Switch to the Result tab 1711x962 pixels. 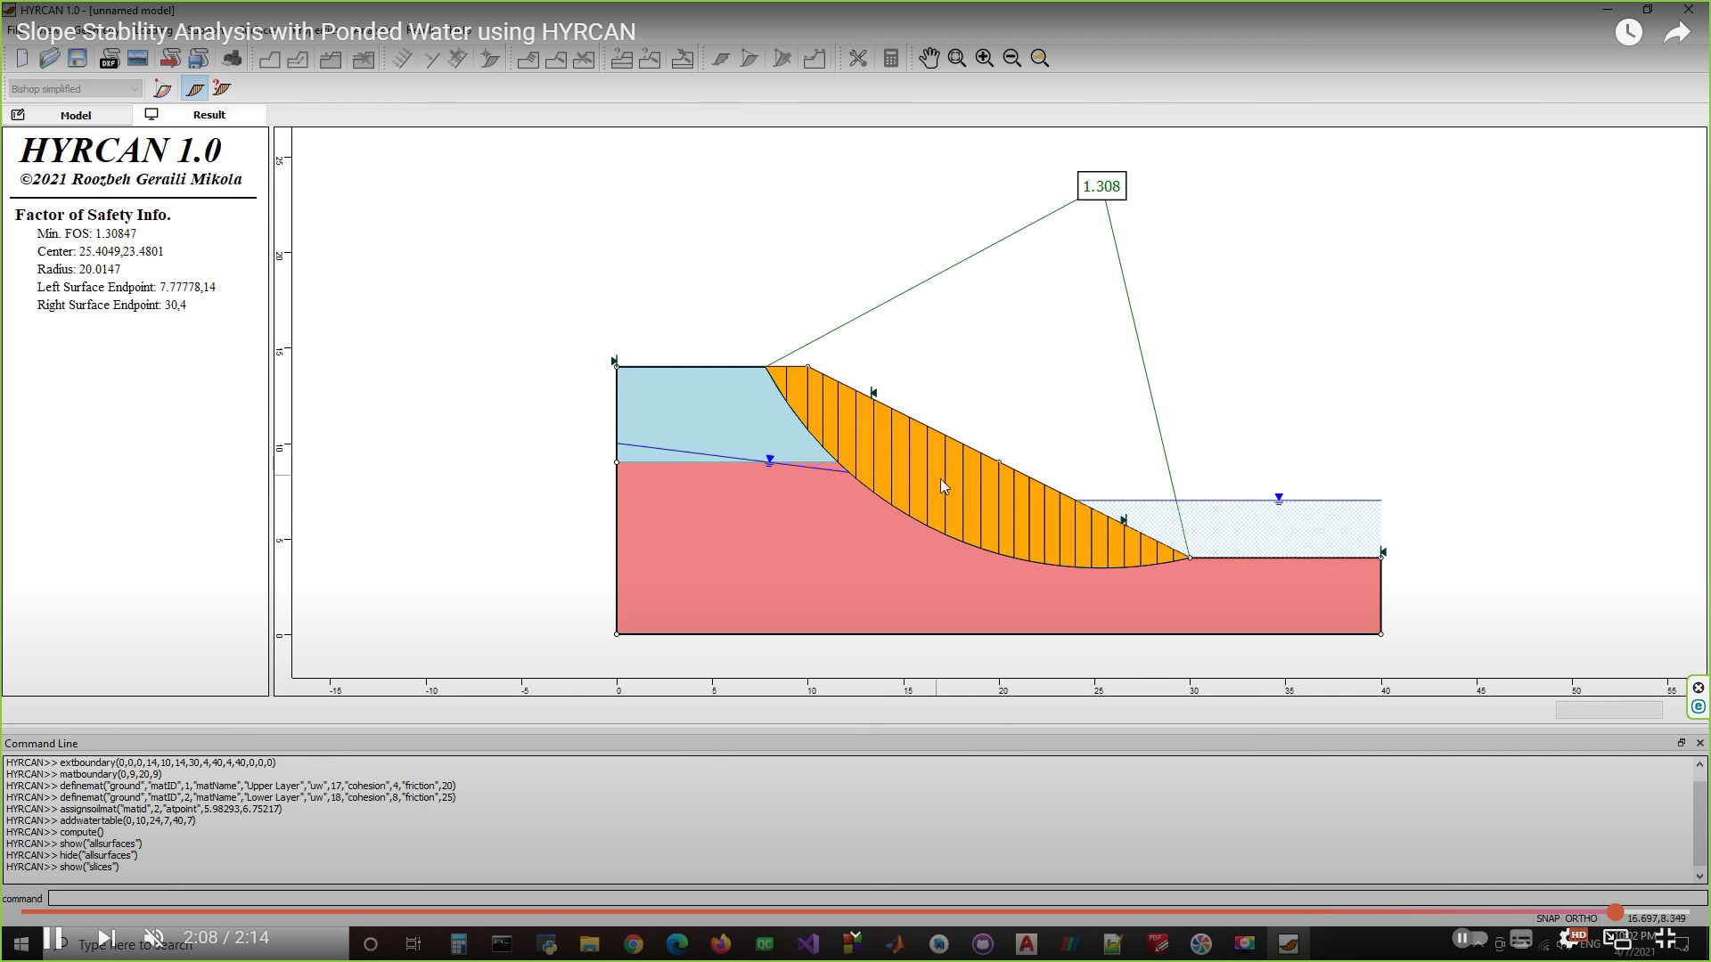click(x=200, y=115)
